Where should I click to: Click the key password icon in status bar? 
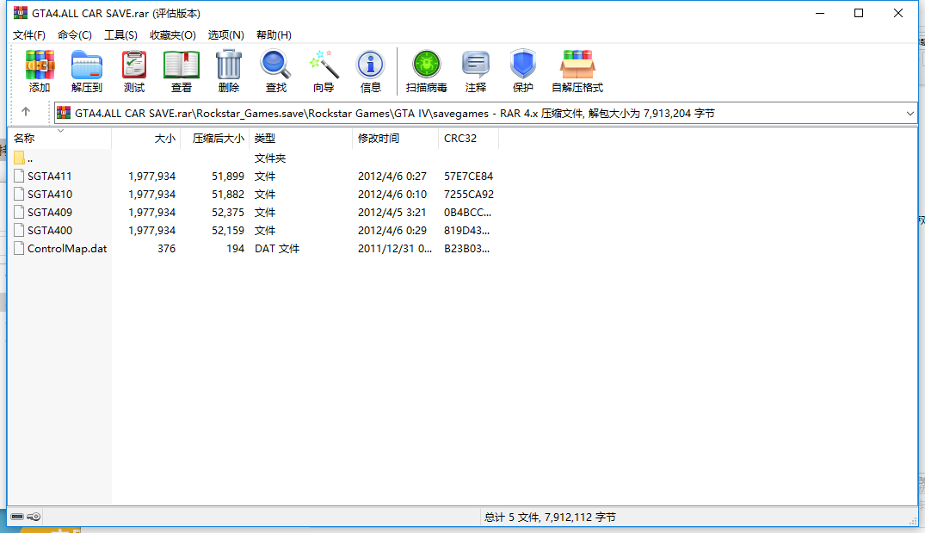[x=34, y=517]
